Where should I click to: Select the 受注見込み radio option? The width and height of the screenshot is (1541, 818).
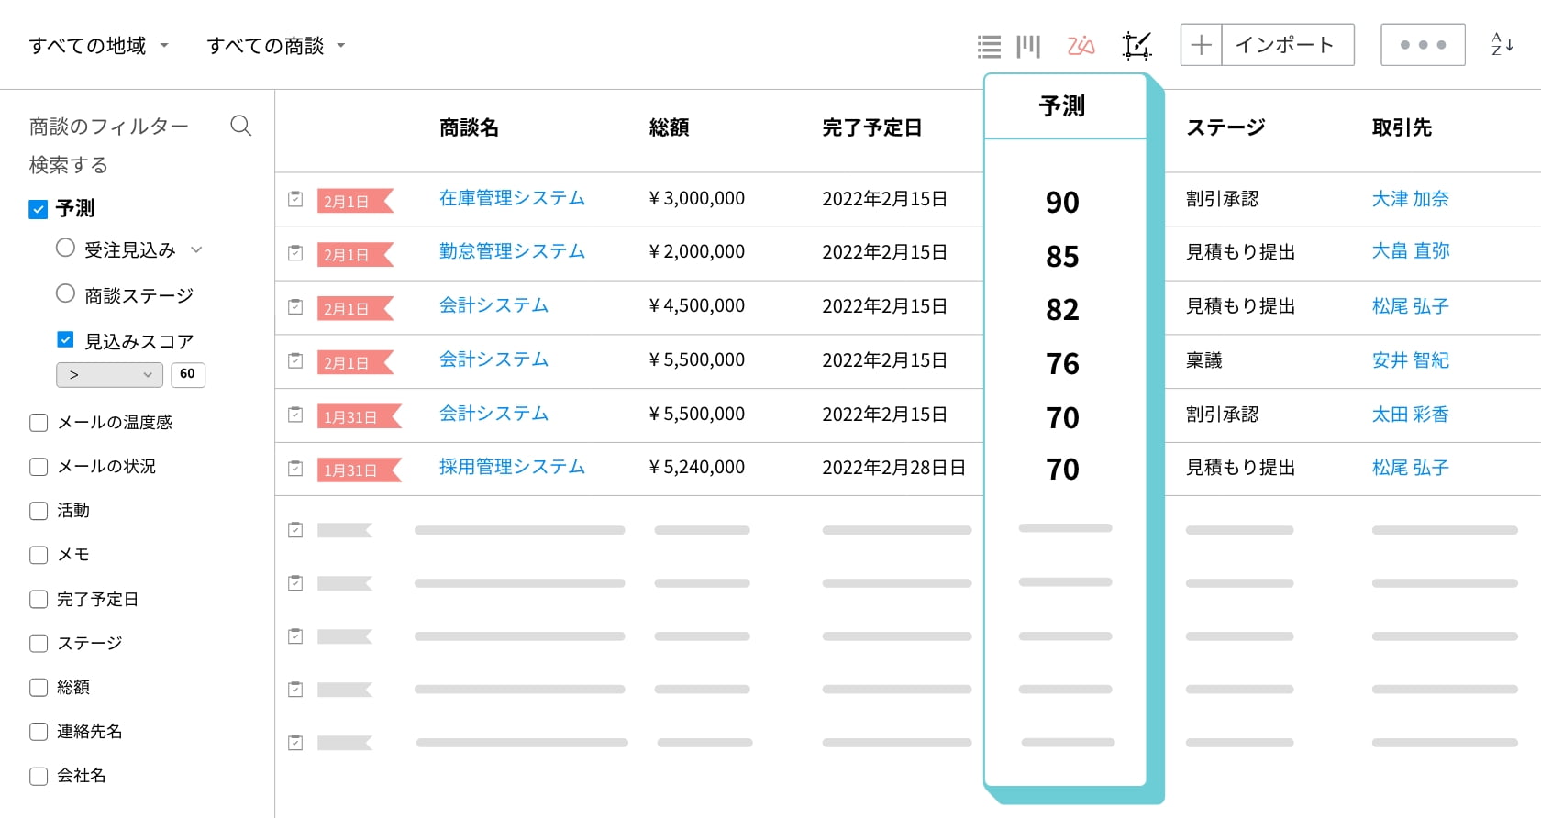(x=65, y=249)
